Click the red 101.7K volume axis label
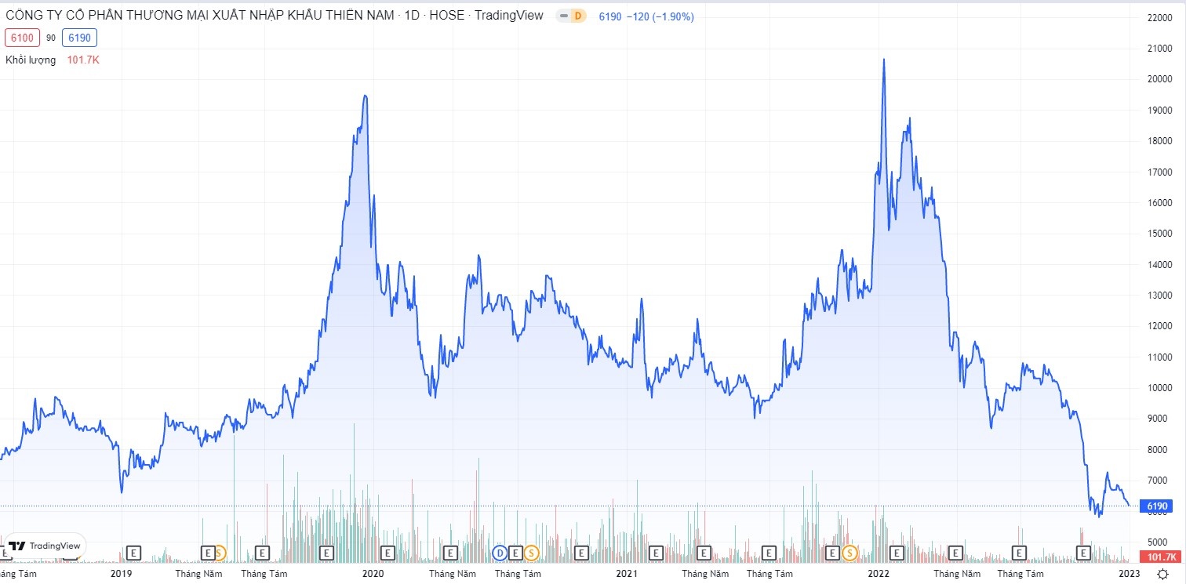The image size is (1186, 584). click(x=1160, y=557)
